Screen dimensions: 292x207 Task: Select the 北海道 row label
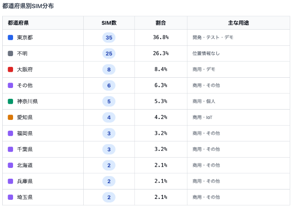point(25,165)
